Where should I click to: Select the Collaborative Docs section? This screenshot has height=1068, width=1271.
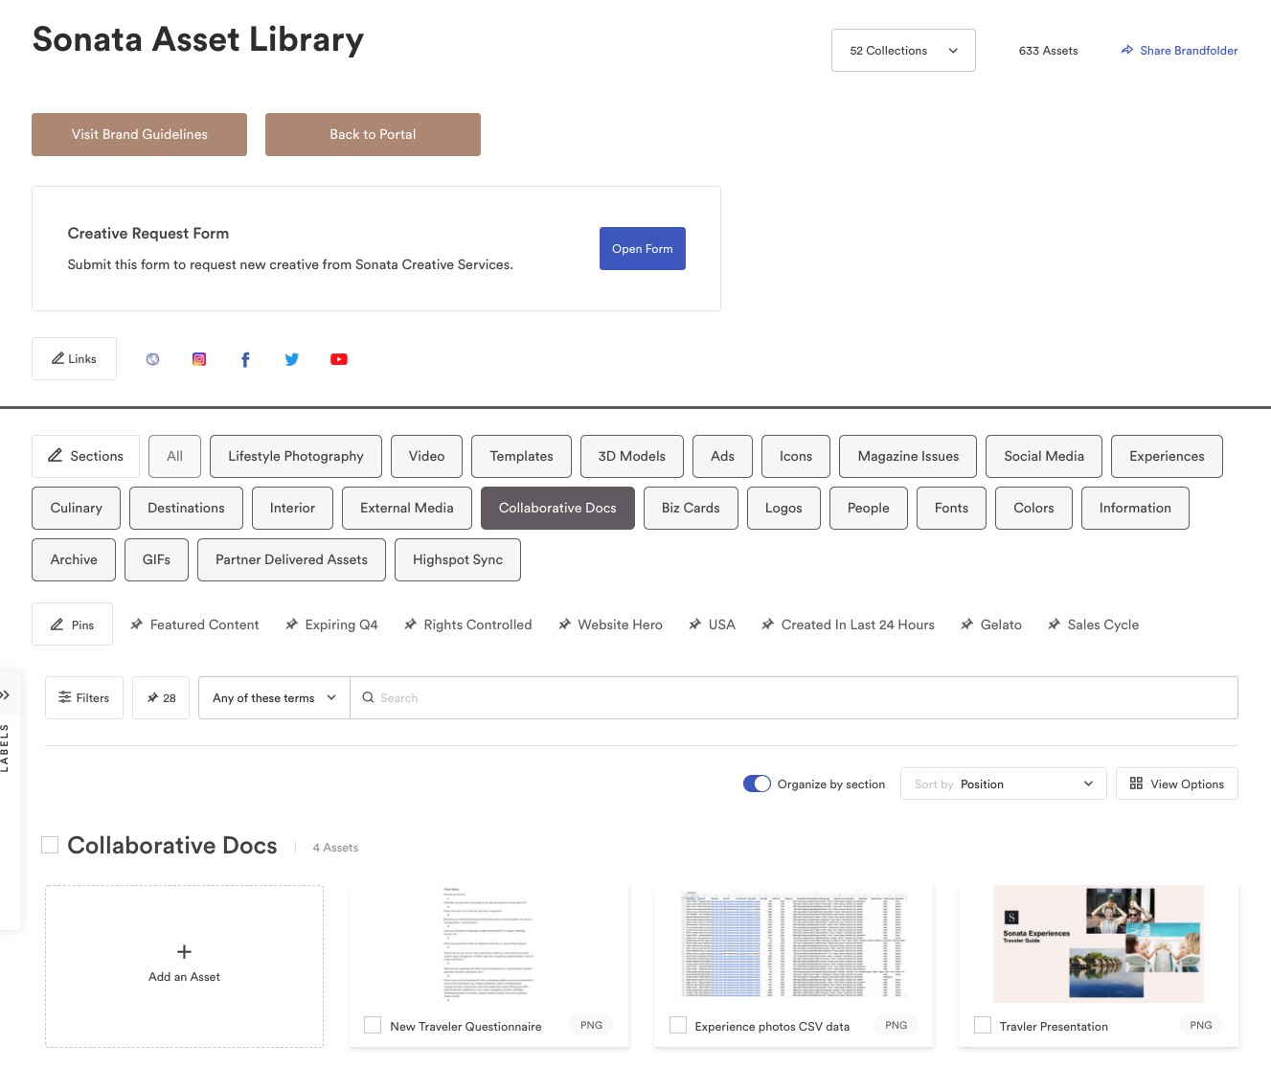(557, 508)
